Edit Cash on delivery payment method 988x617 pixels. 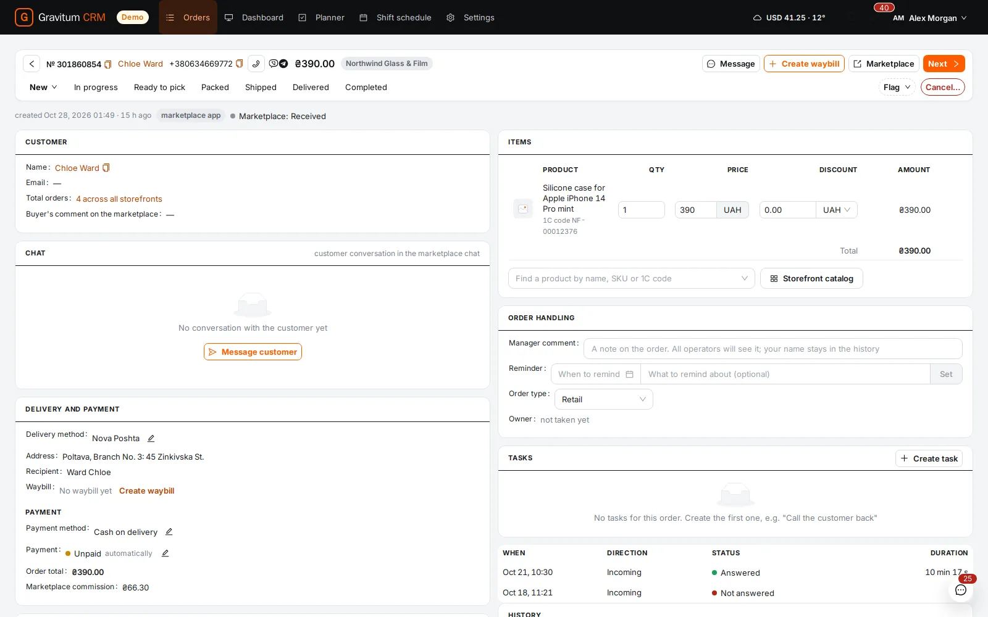click(169, 532)
